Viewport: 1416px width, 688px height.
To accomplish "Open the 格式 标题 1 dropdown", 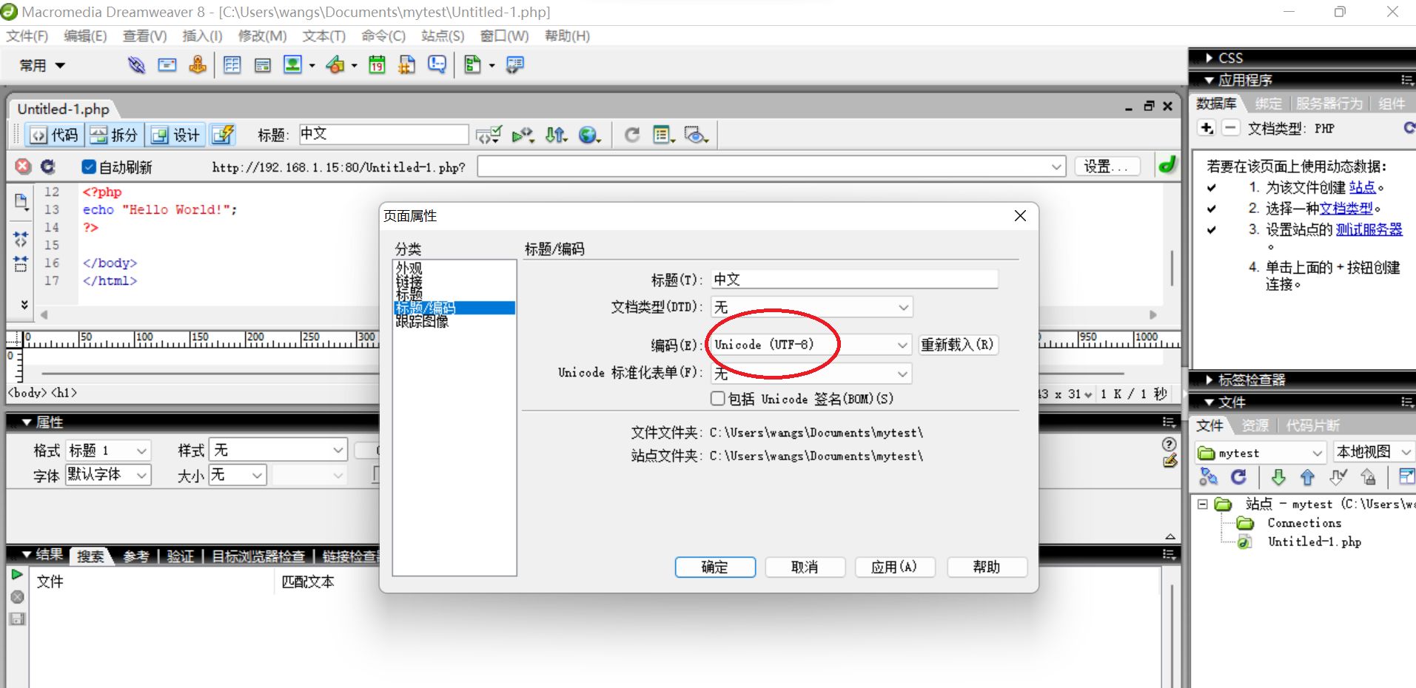I will click(x=109, y=451).
